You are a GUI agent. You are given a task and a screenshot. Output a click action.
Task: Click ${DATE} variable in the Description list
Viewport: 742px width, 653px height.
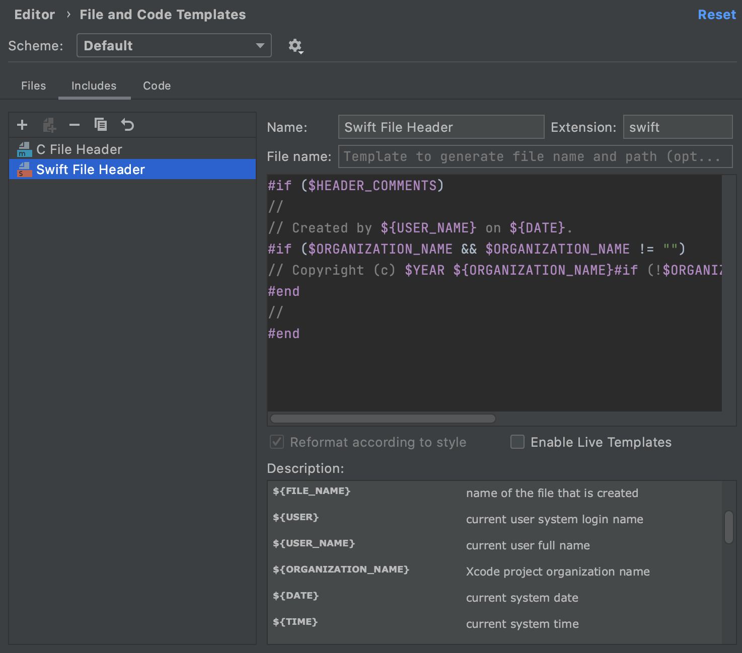point(296,596)
